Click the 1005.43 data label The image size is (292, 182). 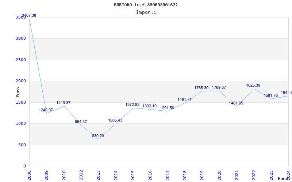[115, 120]
